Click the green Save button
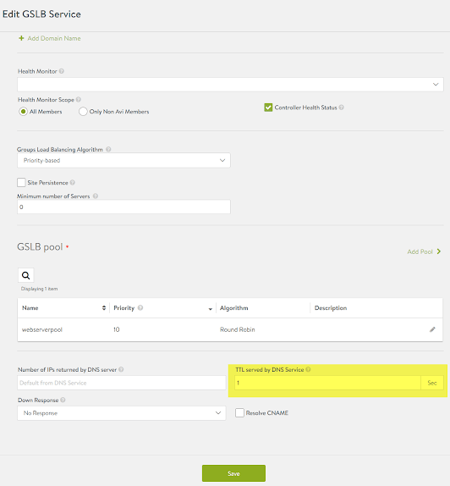This screenshot has width=450, height=486. 233,473
